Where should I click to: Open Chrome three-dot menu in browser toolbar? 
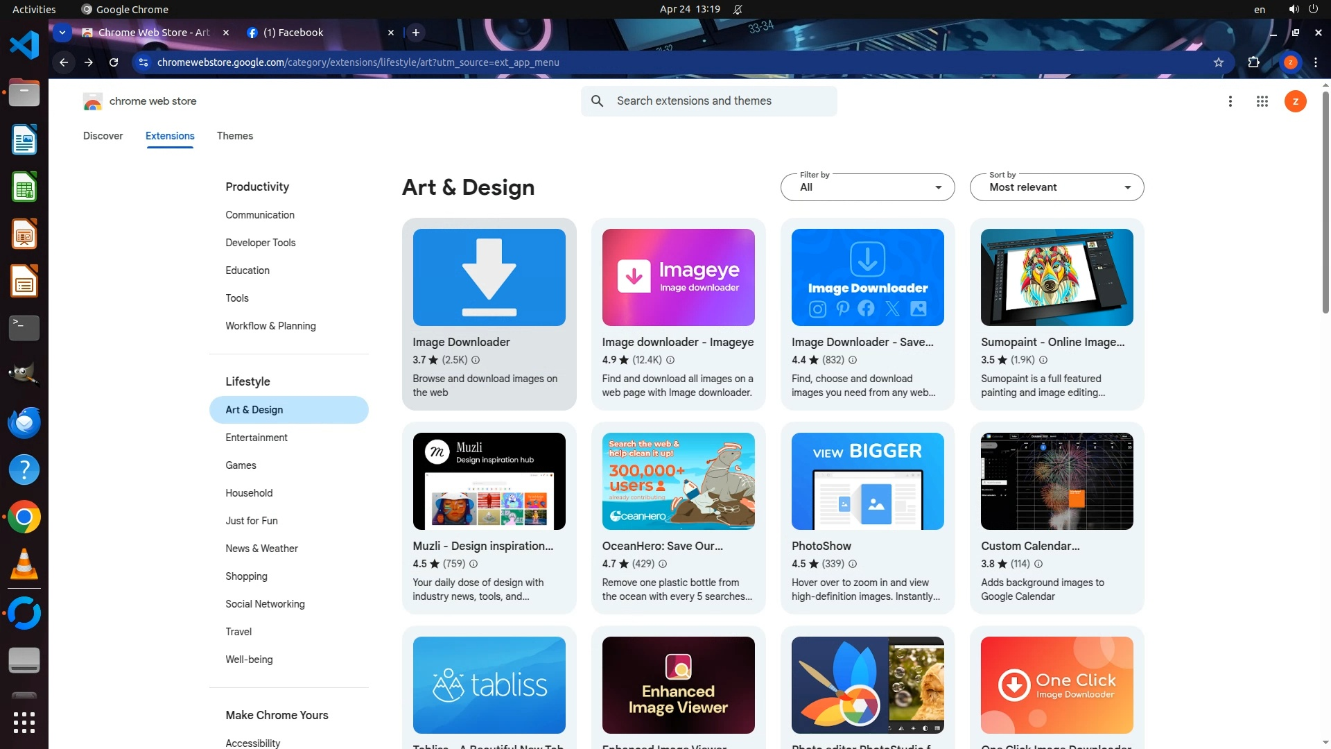[x=1316, y=62]
